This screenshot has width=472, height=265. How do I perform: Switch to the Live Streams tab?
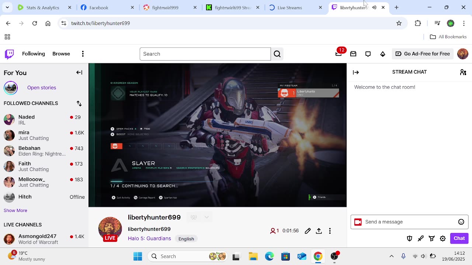click(295, 7)
